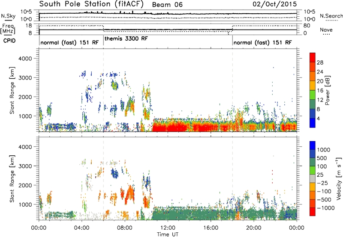The image size is (343, 237).
Task: Click the '25' value on the velocity colorbar
Action: click(x=320, y=175)
